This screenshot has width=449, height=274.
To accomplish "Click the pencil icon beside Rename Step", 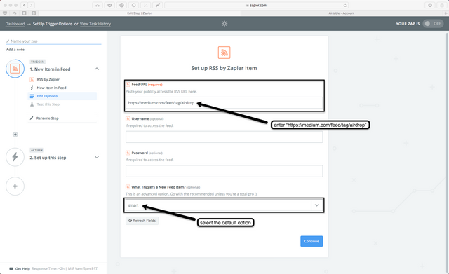I will (x=32, y=118).
